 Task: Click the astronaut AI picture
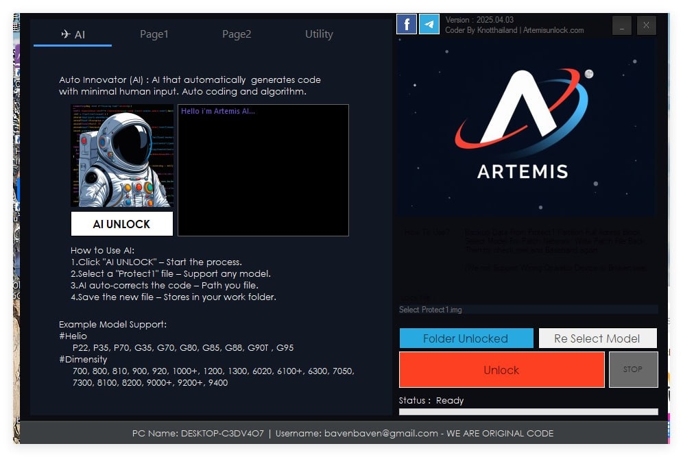click(122, 156)
